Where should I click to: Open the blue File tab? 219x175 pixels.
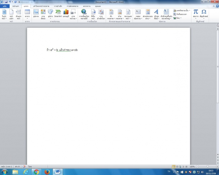pyautogui.click(x=4, y=6)
